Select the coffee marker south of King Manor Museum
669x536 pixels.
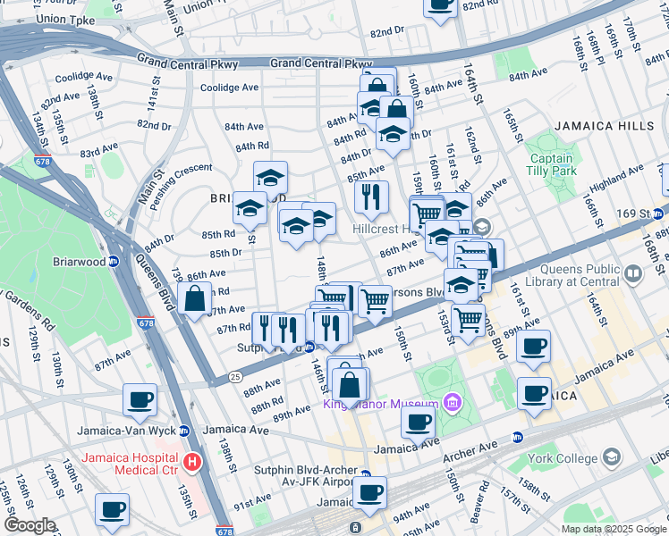(417, 423)
